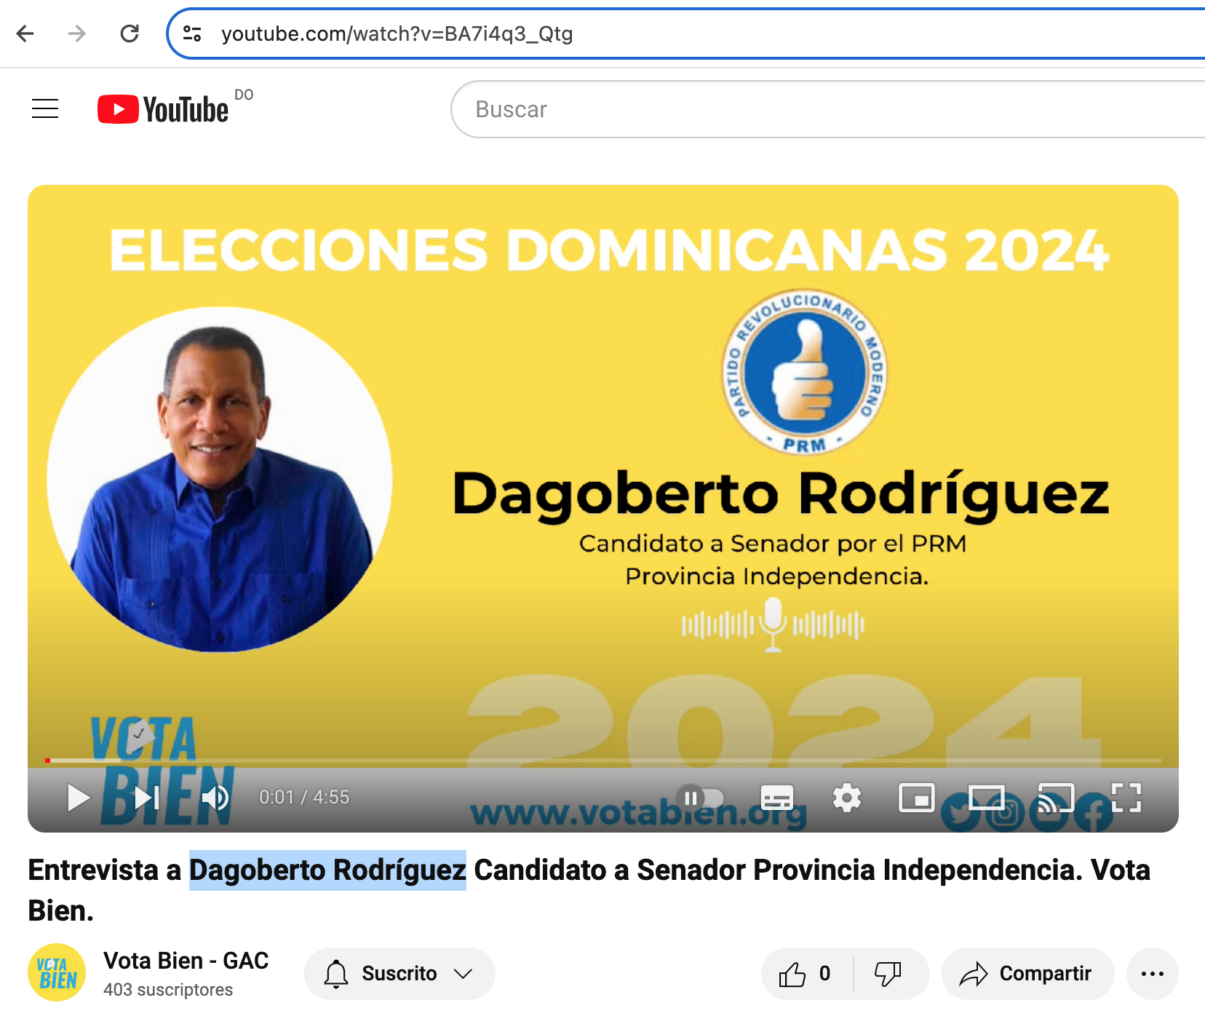Open the YouTube hamburger guide menu
The width and height of the screenshot is (1205, 1016).
coord(45,109)
